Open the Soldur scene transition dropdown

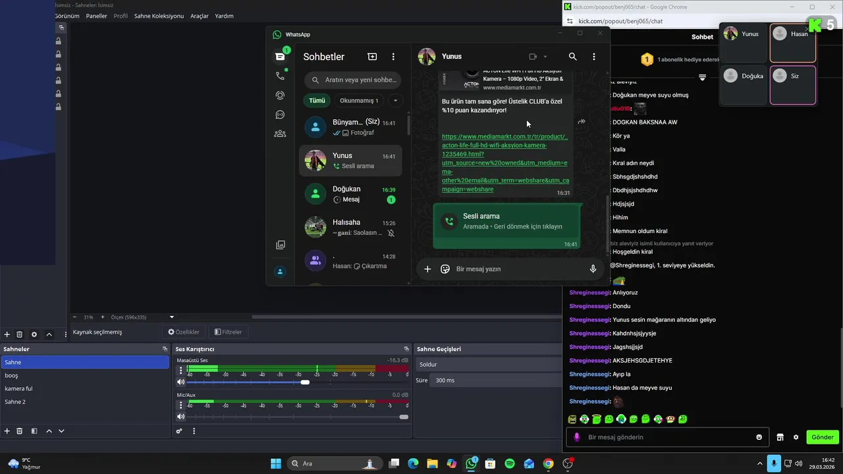click(x=489, y=364)
